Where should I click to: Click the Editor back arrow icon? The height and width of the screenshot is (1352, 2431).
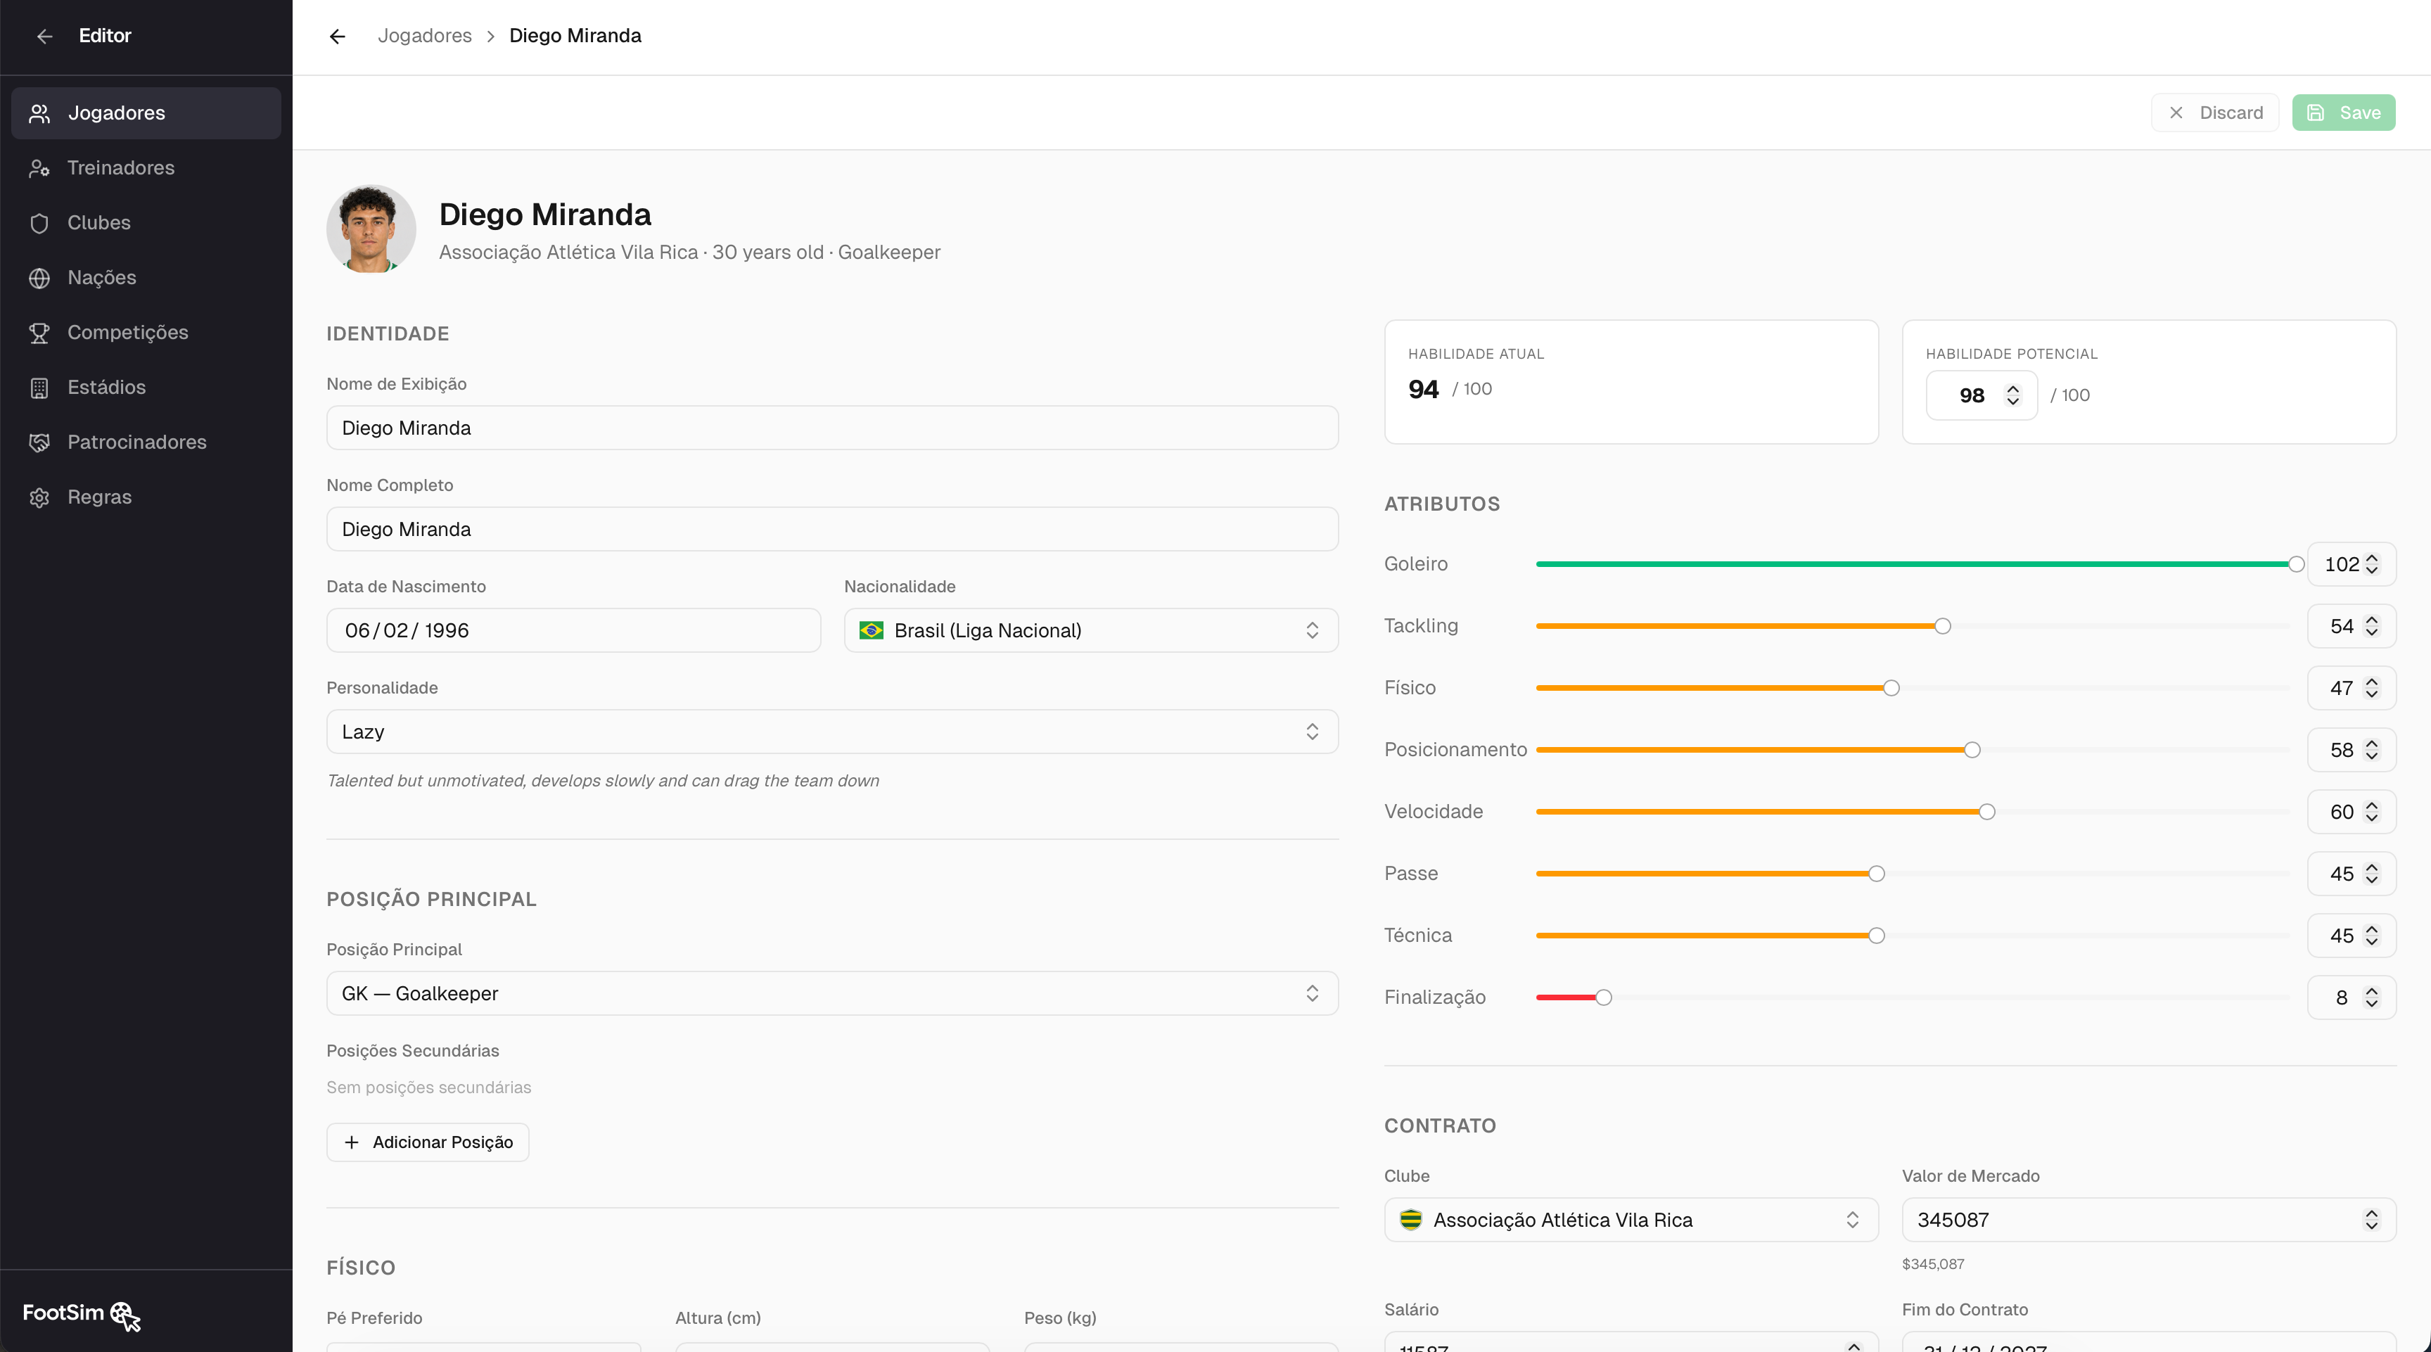(x=44, y=36)
